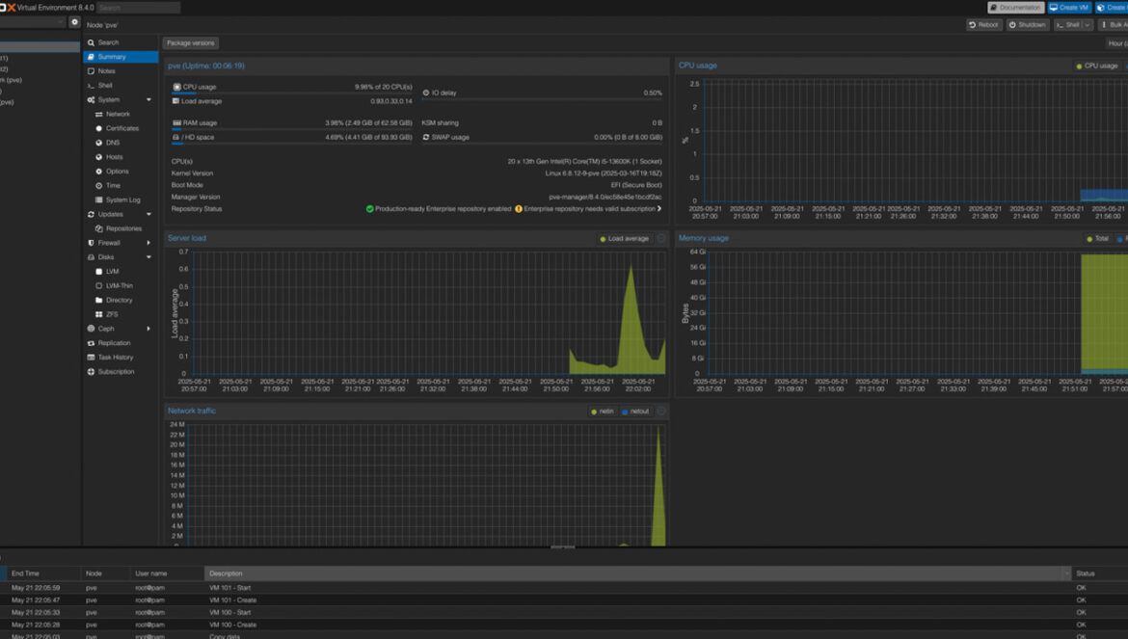Expand the Firewall submenu arrow
The image size is (1128, 639).
pos(148,243)
